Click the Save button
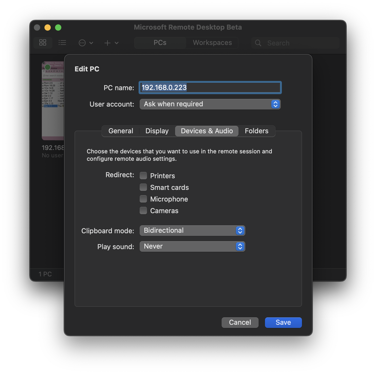376x375 pixels. 283,322
